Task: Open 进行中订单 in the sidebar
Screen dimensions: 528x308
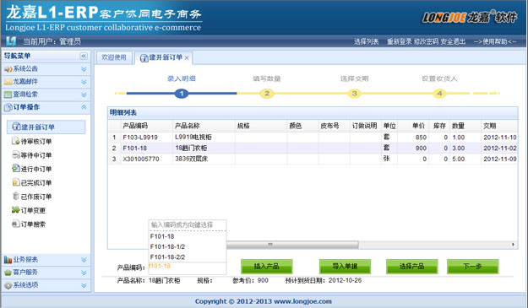Action: [36, 169]
